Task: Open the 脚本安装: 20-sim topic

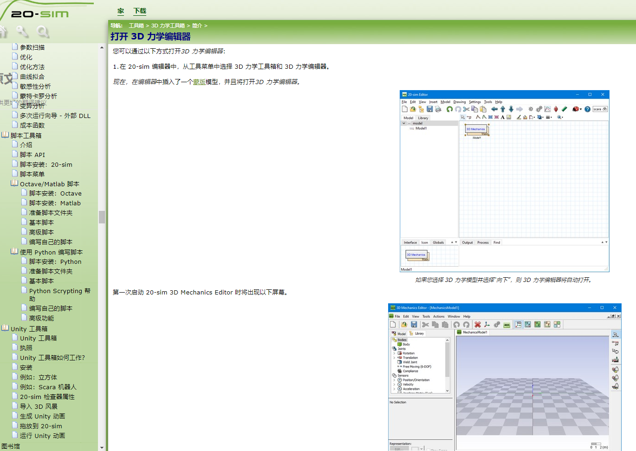Action: (46, 164)
